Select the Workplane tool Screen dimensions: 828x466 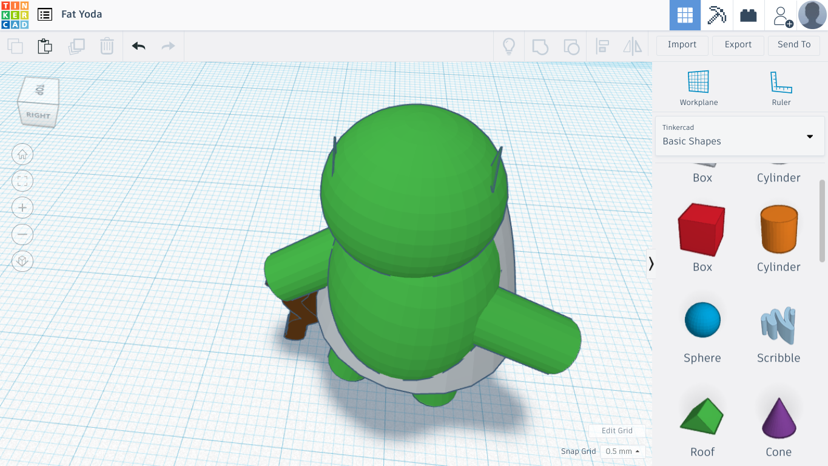[699, 88]
